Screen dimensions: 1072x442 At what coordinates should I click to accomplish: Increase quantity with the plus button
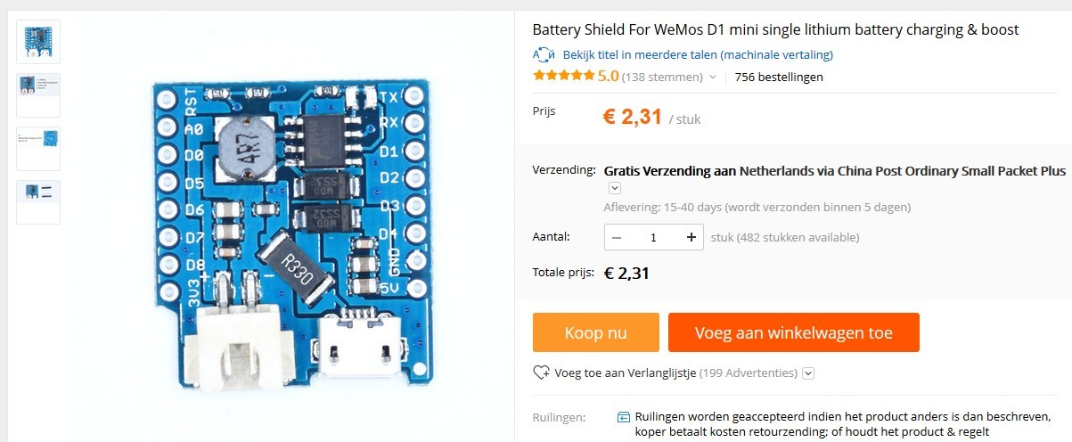click(x=691, y=237)
